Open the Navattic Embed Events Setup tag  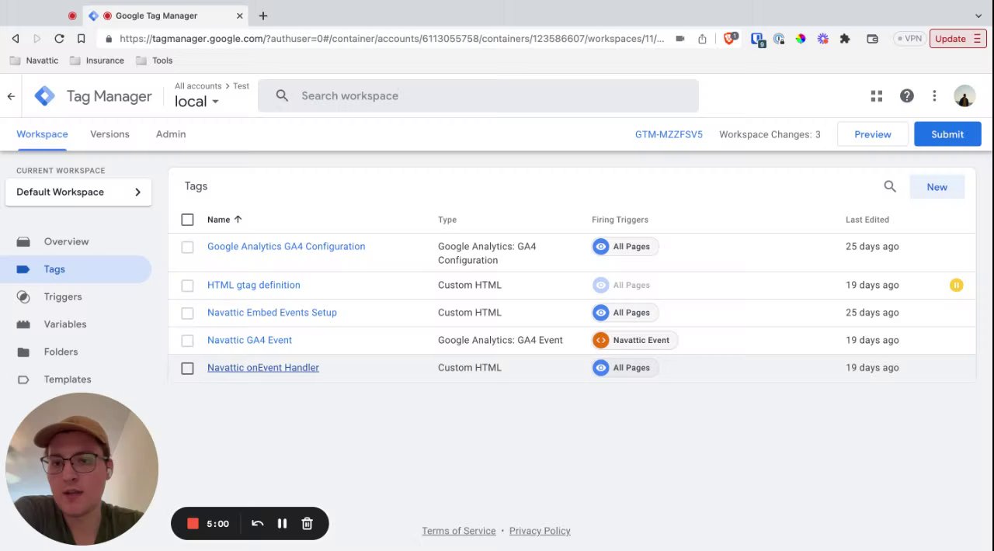click(x=272, y=313)
